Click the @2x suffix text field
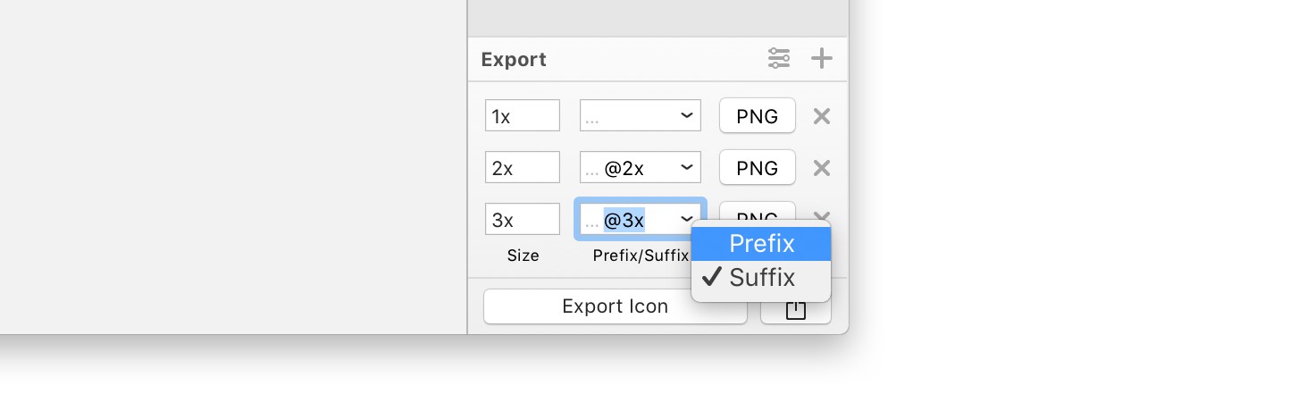Image resolution: width=1315 pixels, height=411 pixels. (625, 168)
